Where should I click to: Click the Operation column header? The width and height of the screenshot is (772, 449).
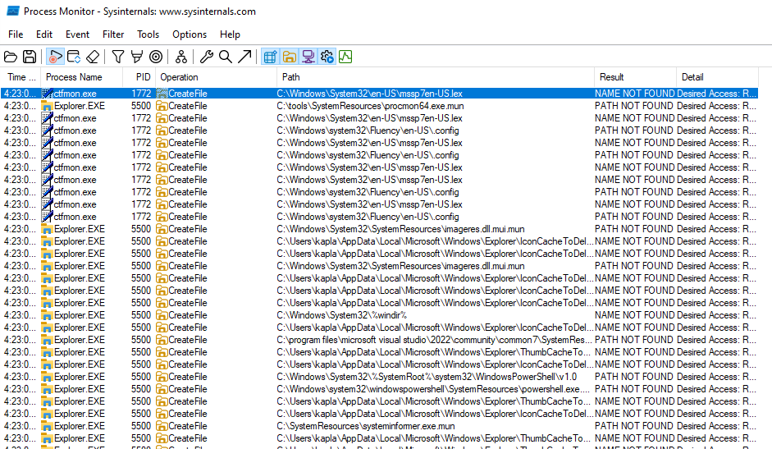(x=217, y=77)
